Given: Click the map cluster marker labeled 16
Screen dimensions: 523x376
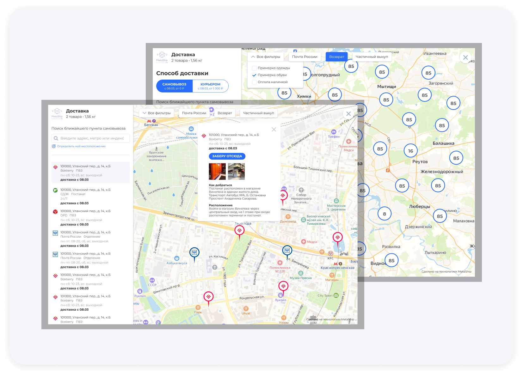Looking at the screenshot, I should point(410,151).
